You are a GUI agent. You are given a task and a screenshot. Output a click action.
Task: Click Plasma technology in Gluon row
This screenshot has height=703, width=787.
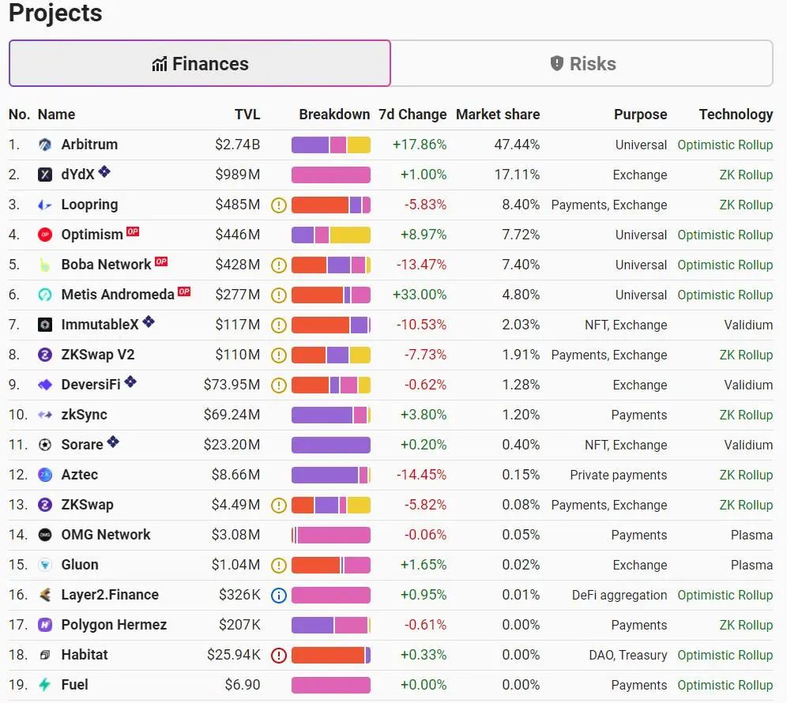point(752,565)
